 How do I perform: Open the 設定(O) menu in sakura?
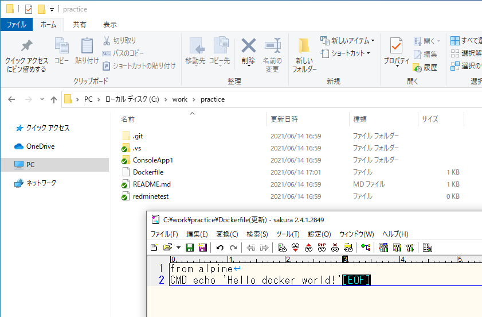coord(319,234)
